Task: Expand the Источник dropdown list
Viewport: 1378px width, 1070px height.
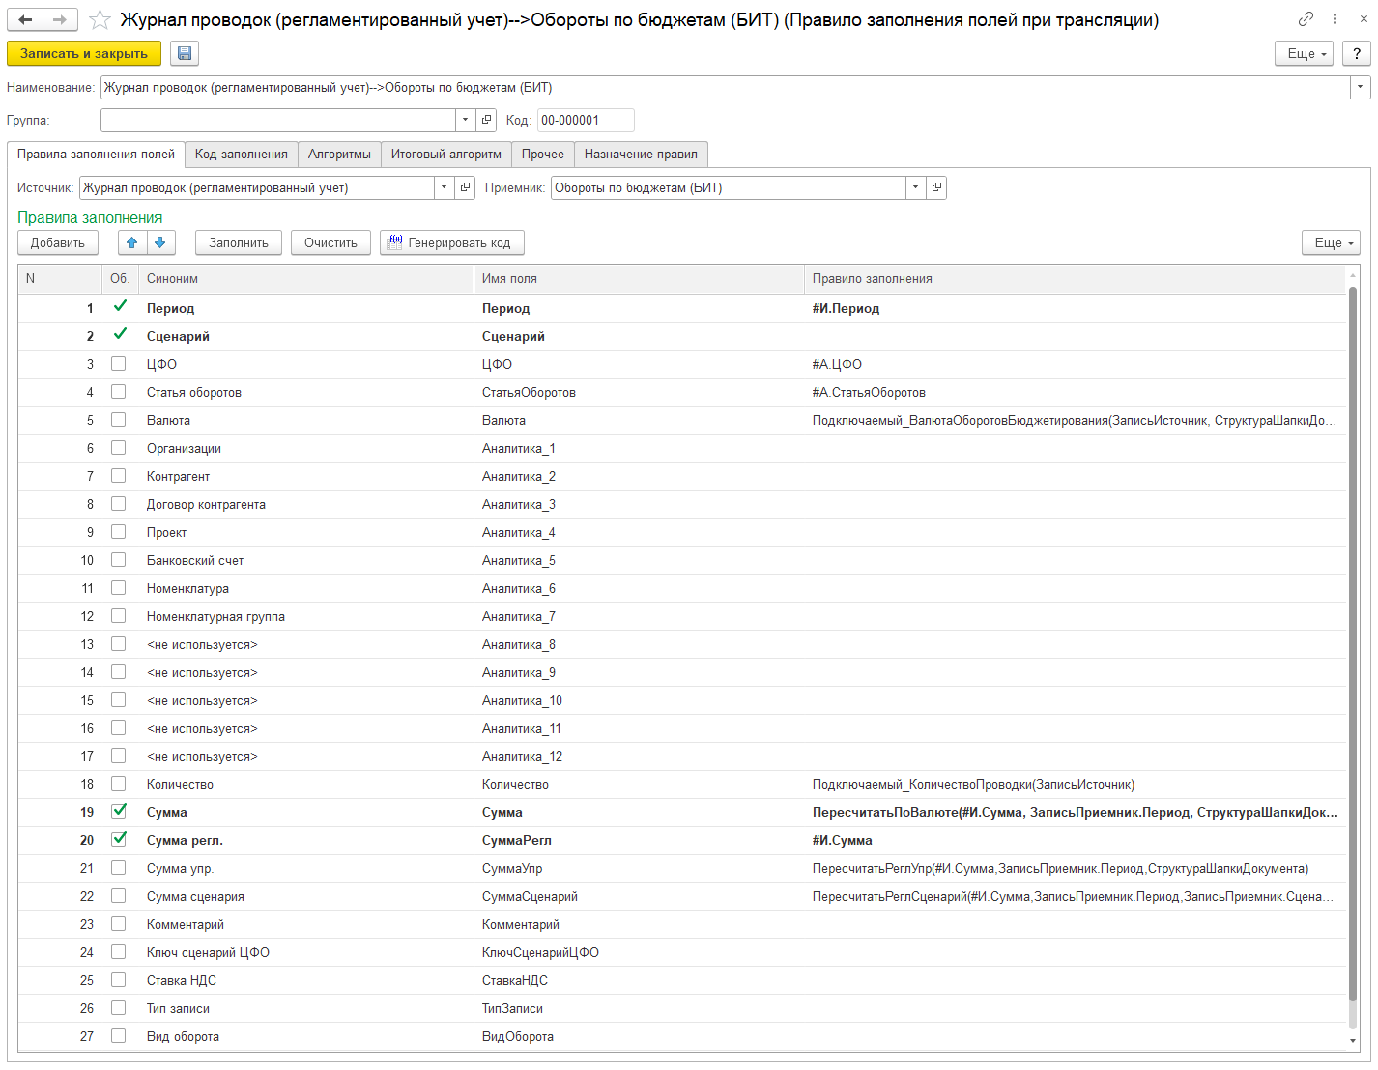Action: click(444, 188)
